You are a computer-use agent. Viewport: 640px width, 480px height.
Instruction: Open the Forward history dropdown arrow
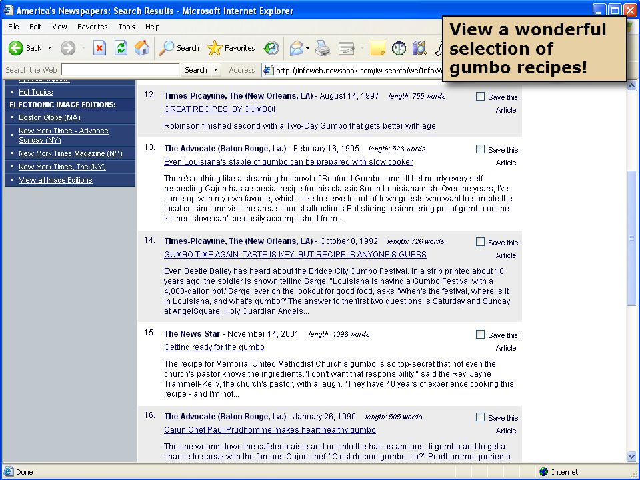point(83,48)
